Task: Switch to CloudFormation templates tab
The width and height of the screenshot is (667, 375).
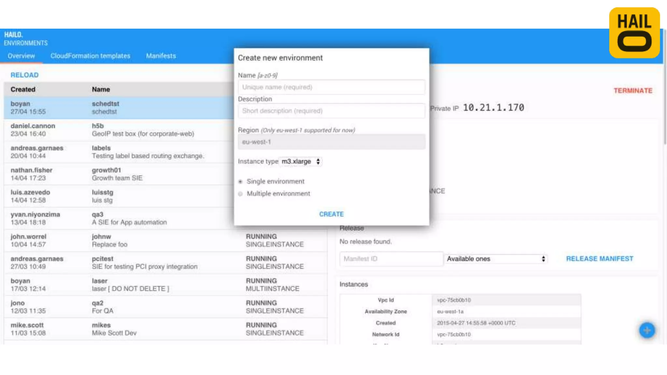Action: (90, 56)
